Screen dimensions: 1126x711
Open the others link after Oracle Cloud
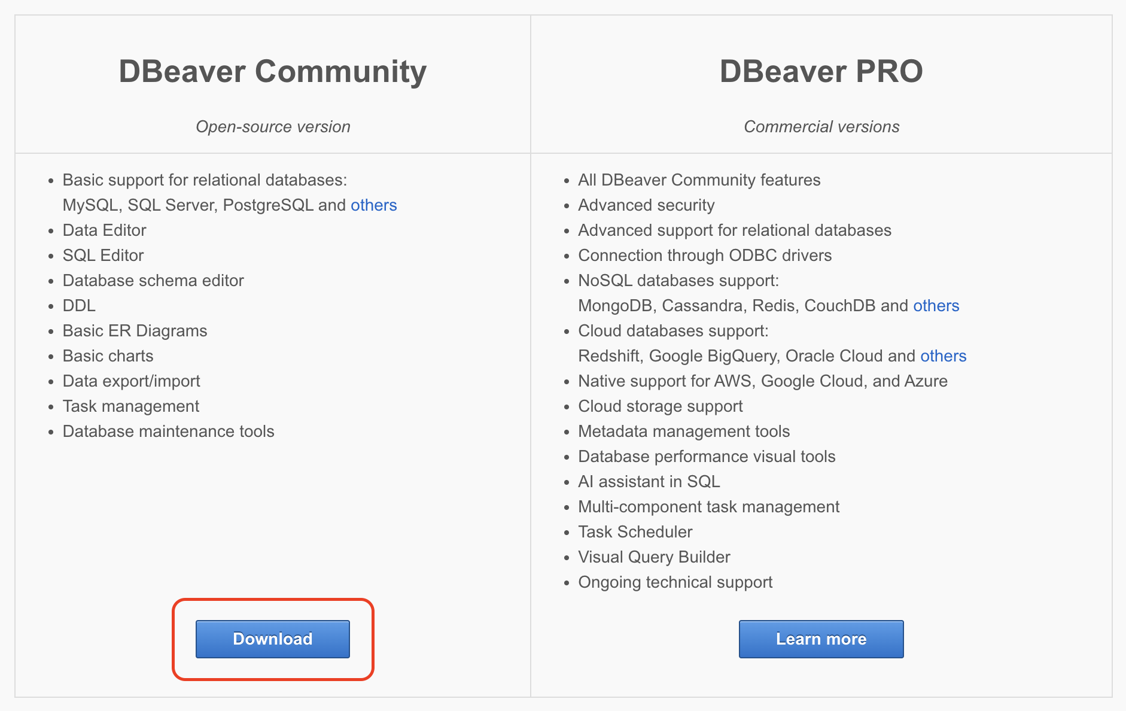point(943,356)
